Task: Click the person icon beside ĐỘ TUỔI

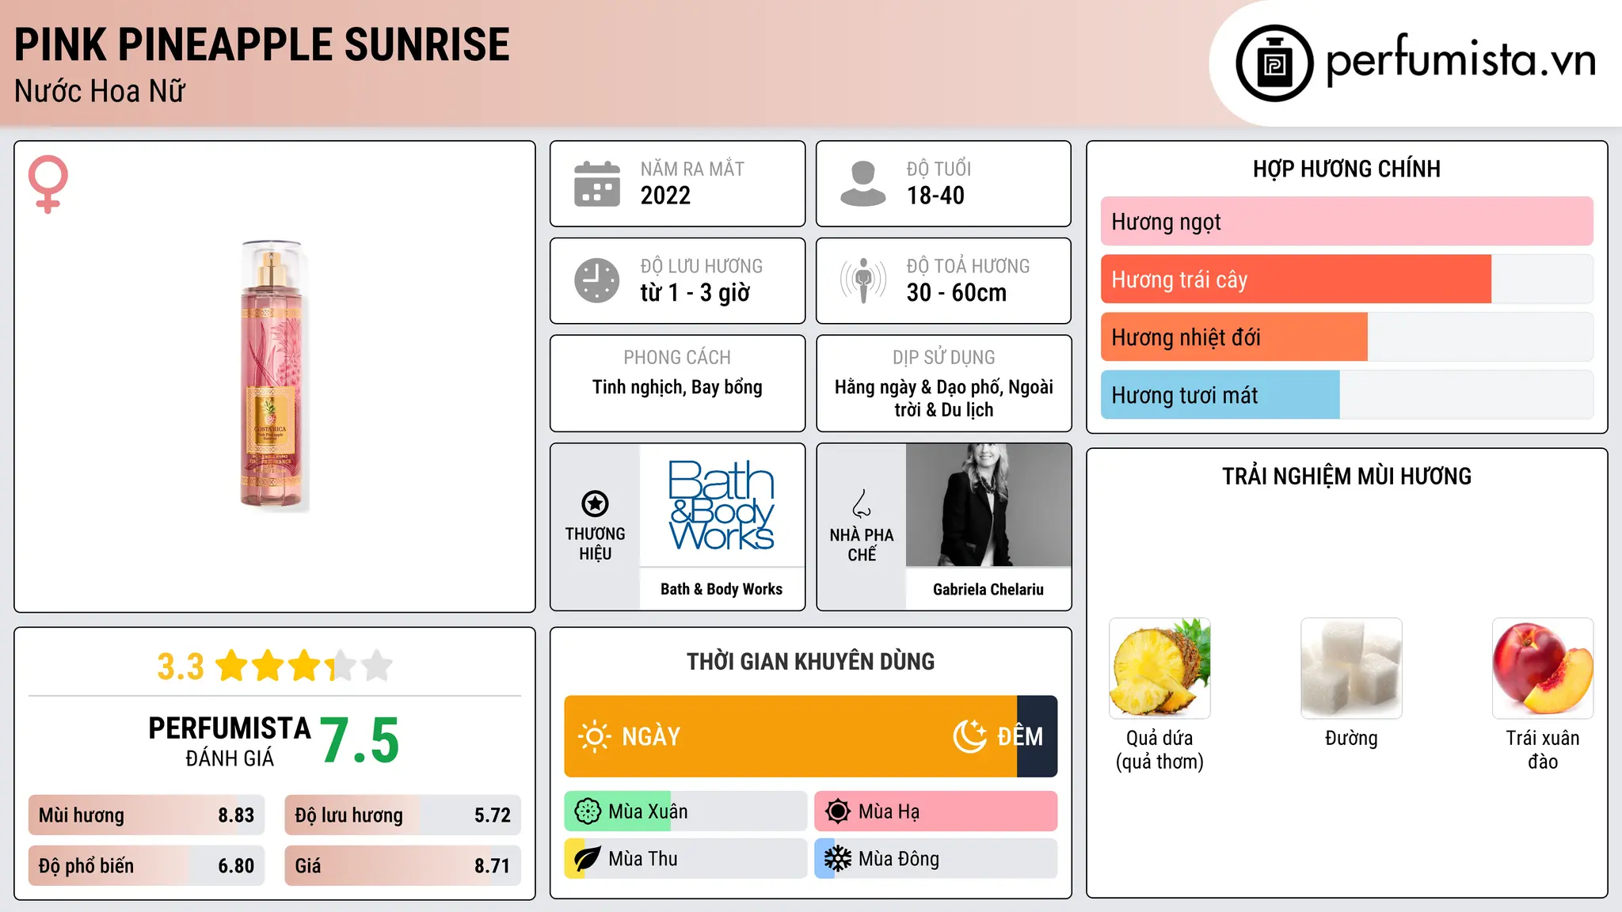Action: coord(862,184)
